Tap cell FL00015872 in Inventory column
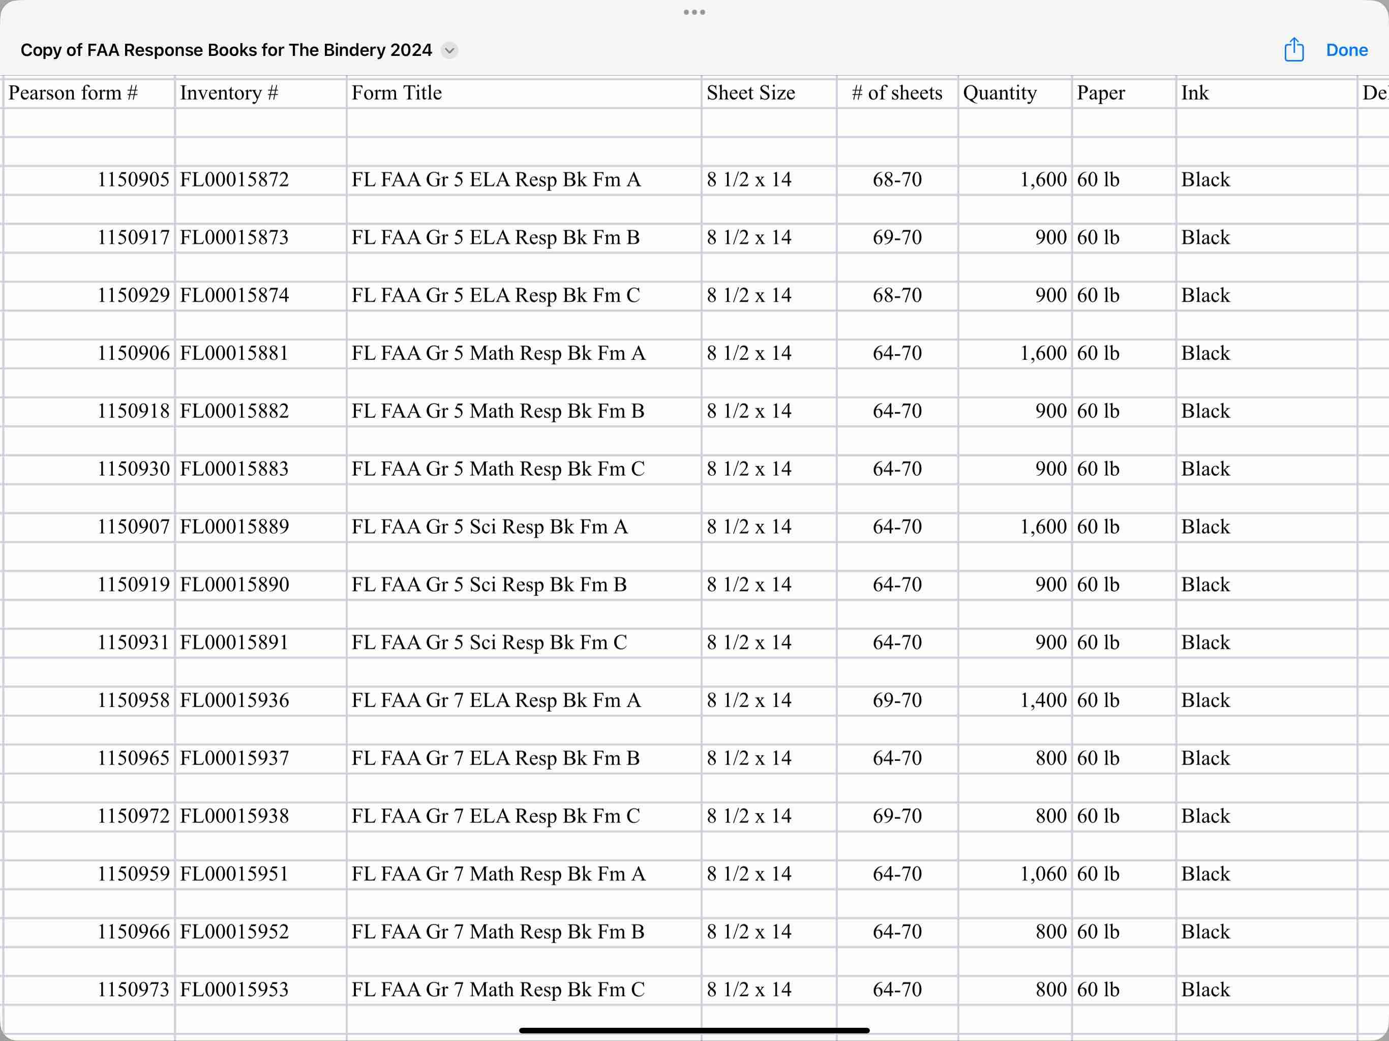This screenshot has width=1389, height=1041. pos(234,179)
